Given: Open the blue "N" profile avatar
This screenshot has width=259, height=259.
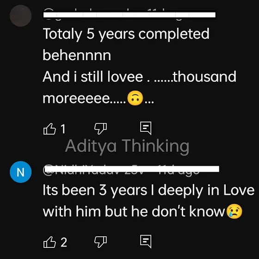Looking at the screenshot, I should tap(21, 172).
